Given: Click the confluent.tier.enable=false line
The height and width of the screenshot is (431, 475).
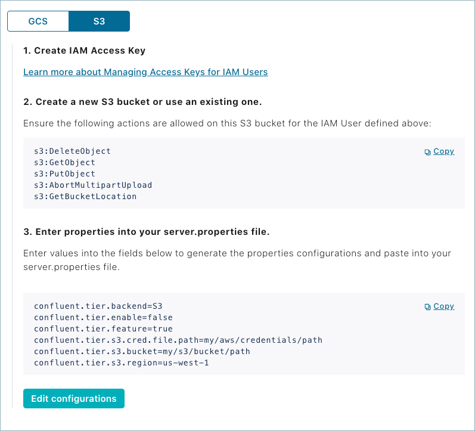Looking at the screenshot, I should click(x=103, y=318).
